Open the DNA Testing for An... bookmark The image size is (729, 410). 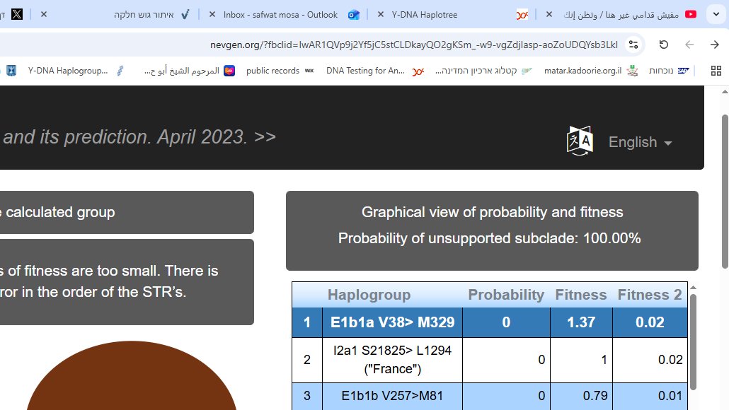coord(375,71)
